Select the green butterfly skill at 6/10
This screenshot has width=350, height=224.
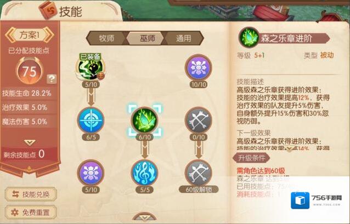pos(144,120)
